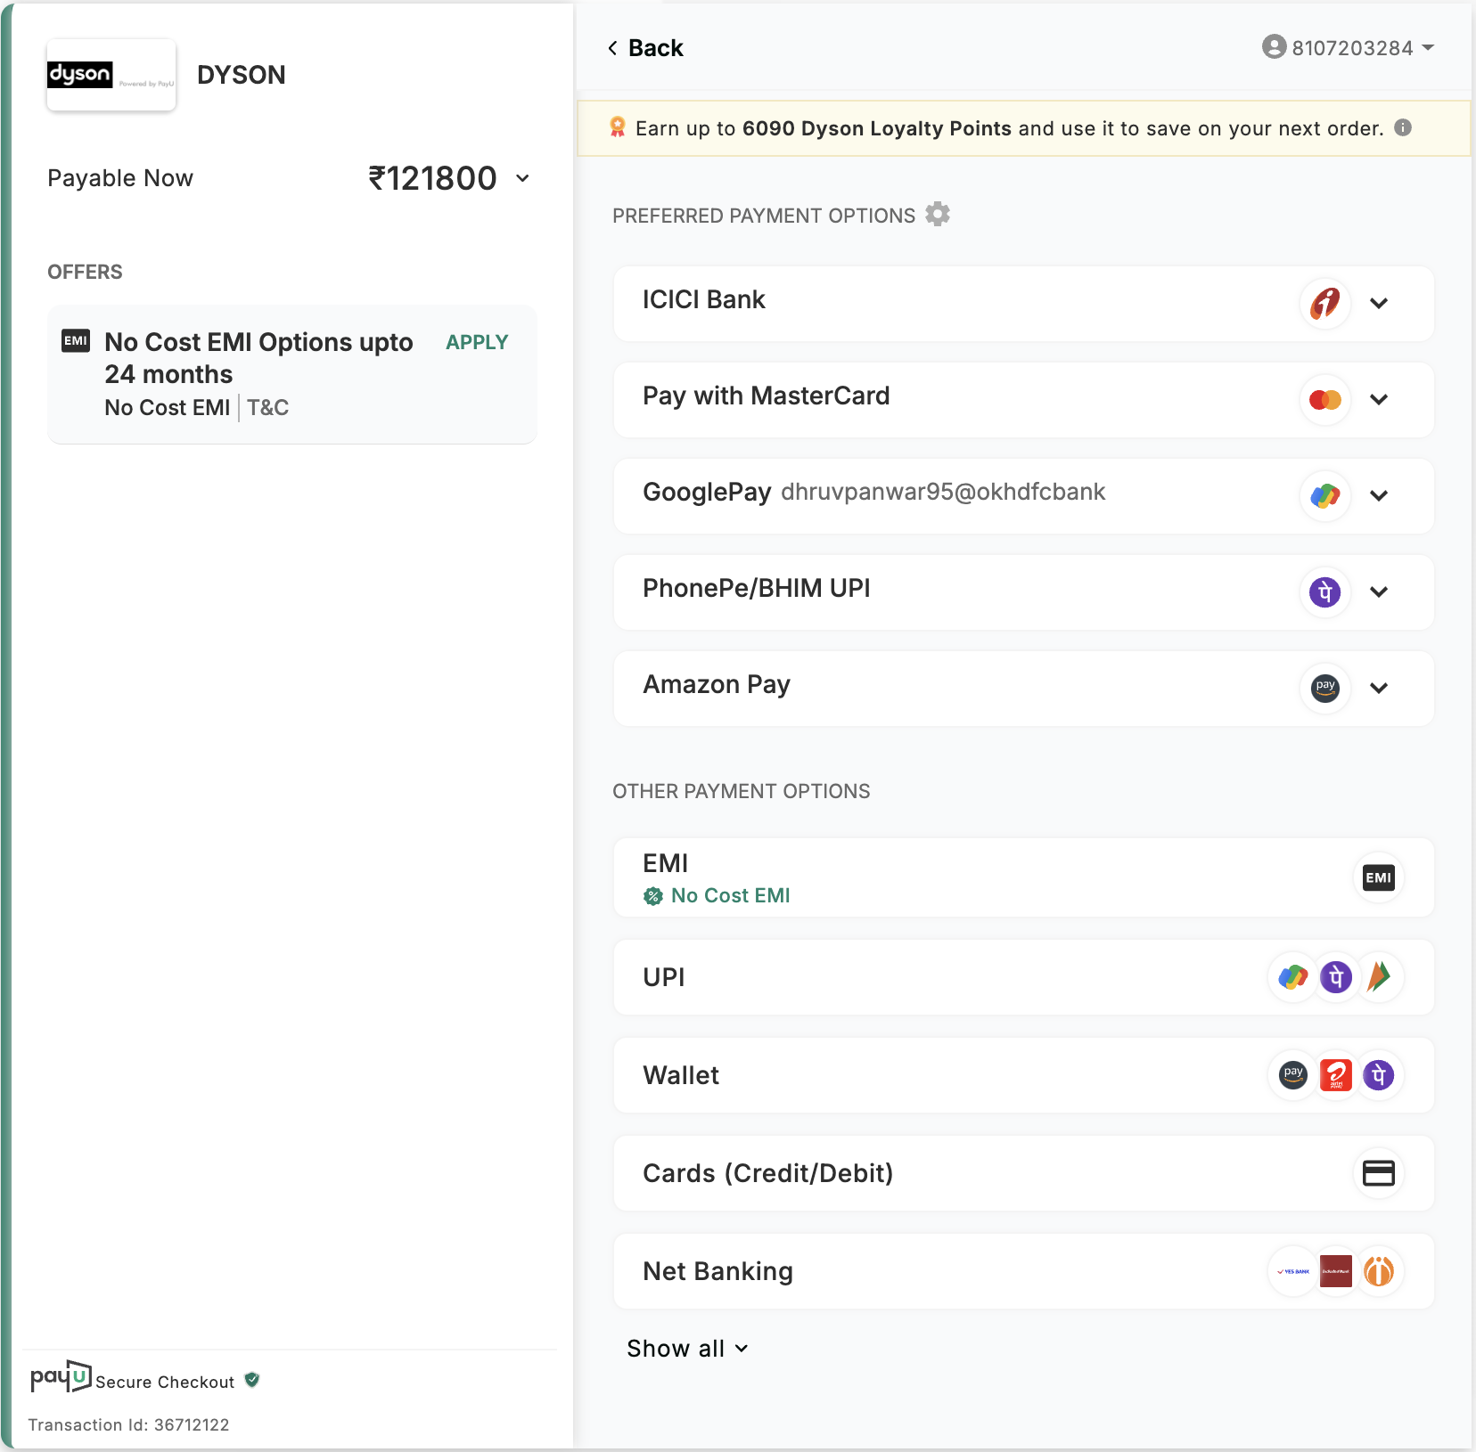The height and width of the screenshot is (1452, 1476).
Task: Select the Transaction Id: 36712122 text
Action: click(x=129, y=1424)
